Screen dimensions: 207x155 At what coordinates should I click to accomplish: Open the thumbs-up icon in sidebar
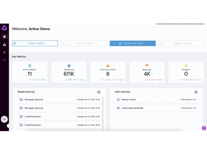point(5,60)
